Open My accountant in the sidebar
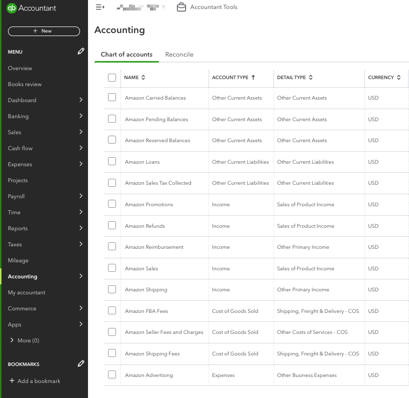This screenshot has width=409, height=398. pyautogui.click(x=26, y=292)
